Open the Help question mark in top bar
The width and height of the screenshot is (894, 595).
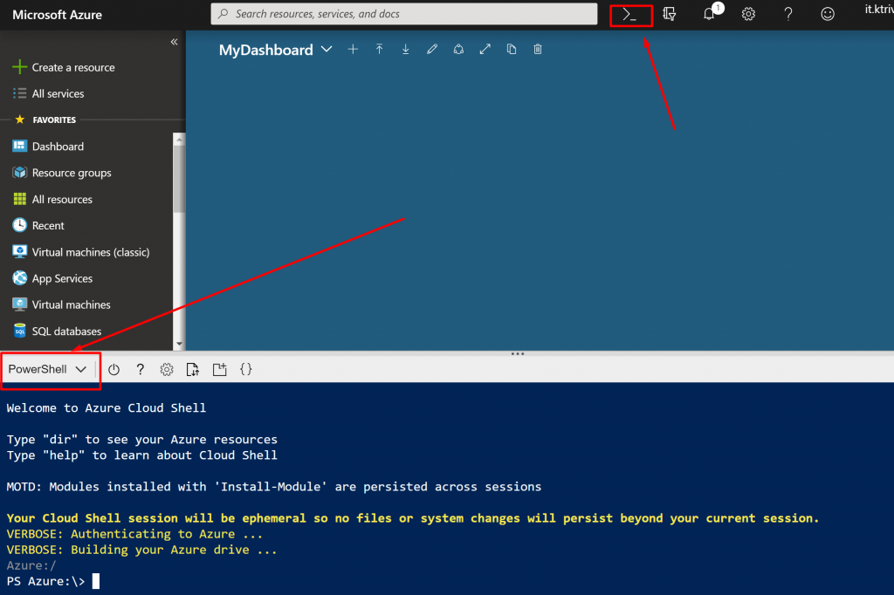click(788, 14)
